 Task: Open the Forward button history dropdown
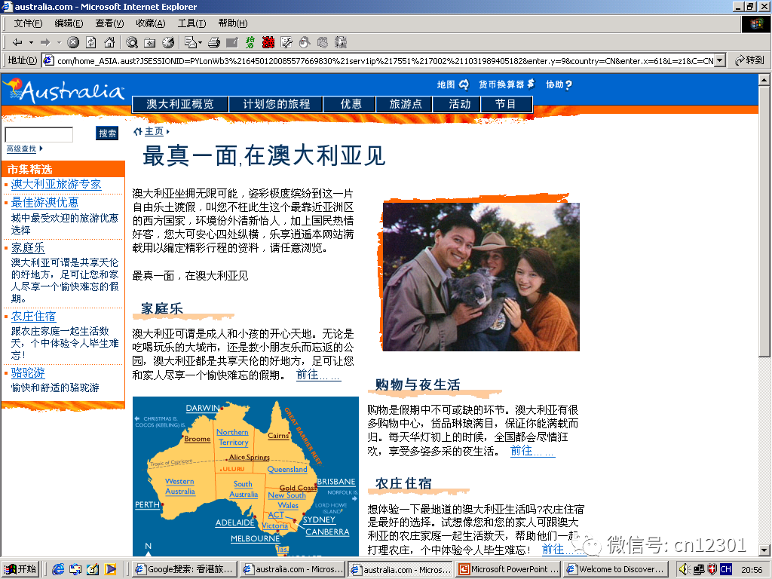click(59, 43)
